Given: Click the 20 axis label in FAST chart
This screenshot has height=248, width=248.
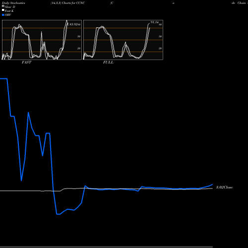Looking at the screenshot, I should point(79,48).
